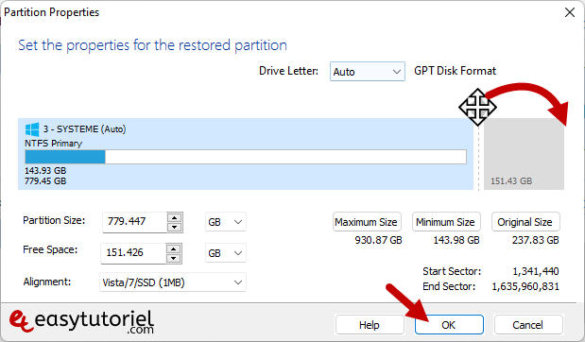The width and height of the screenshot is (585, 342).
Task: Click the '3 - SYSTEME (Auto)' label
Action: 85,129
